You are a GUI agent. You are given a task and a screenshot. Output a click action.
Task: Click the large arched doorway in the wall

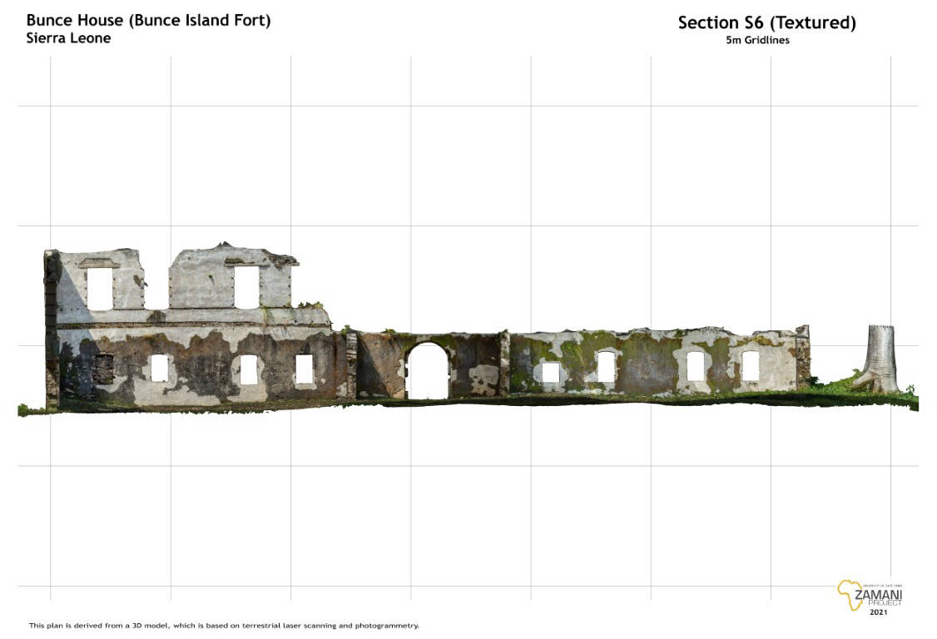click(428, 371)
